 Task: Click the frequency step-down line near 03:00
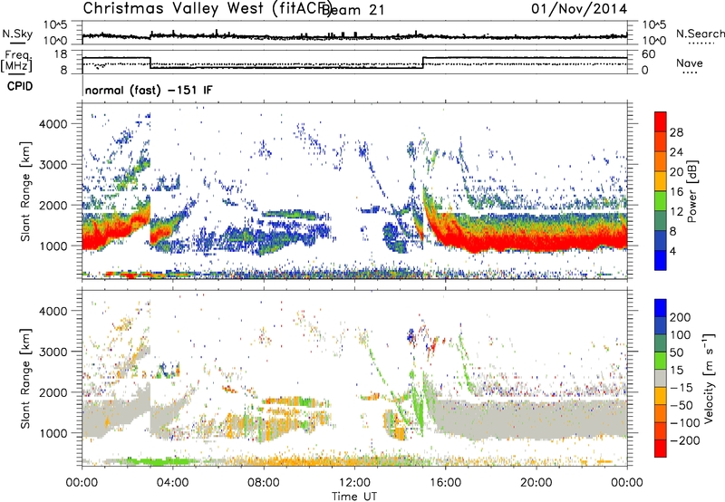pos(150,63)
